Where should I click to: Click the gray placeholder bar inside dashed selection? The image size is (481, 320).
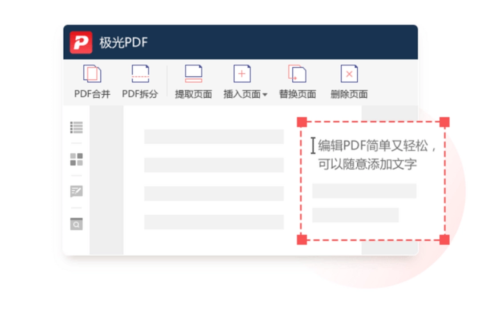point(364,191)
